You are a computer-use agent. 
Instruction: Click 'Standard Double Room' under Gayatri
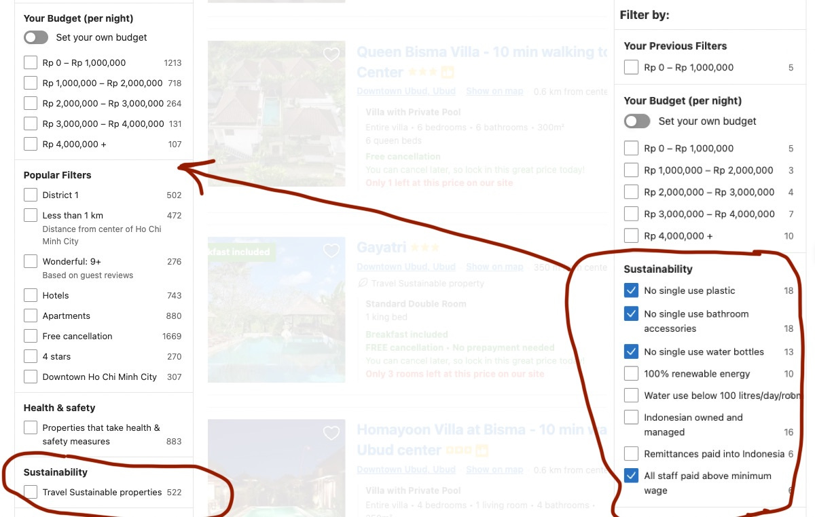(x=416, y=303)
